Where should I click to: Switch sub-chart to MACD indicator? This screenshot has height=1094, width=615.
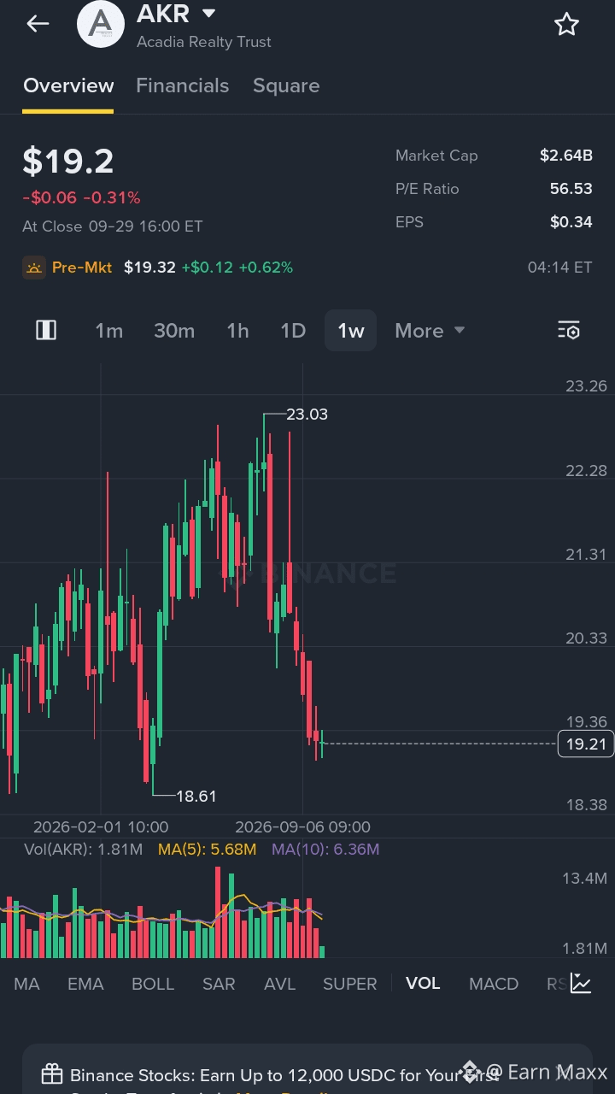[x=494, y=984]
